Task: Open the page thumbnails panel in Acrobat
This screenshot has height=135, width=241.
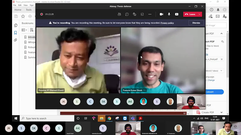Action: click(x=16, y=25)
